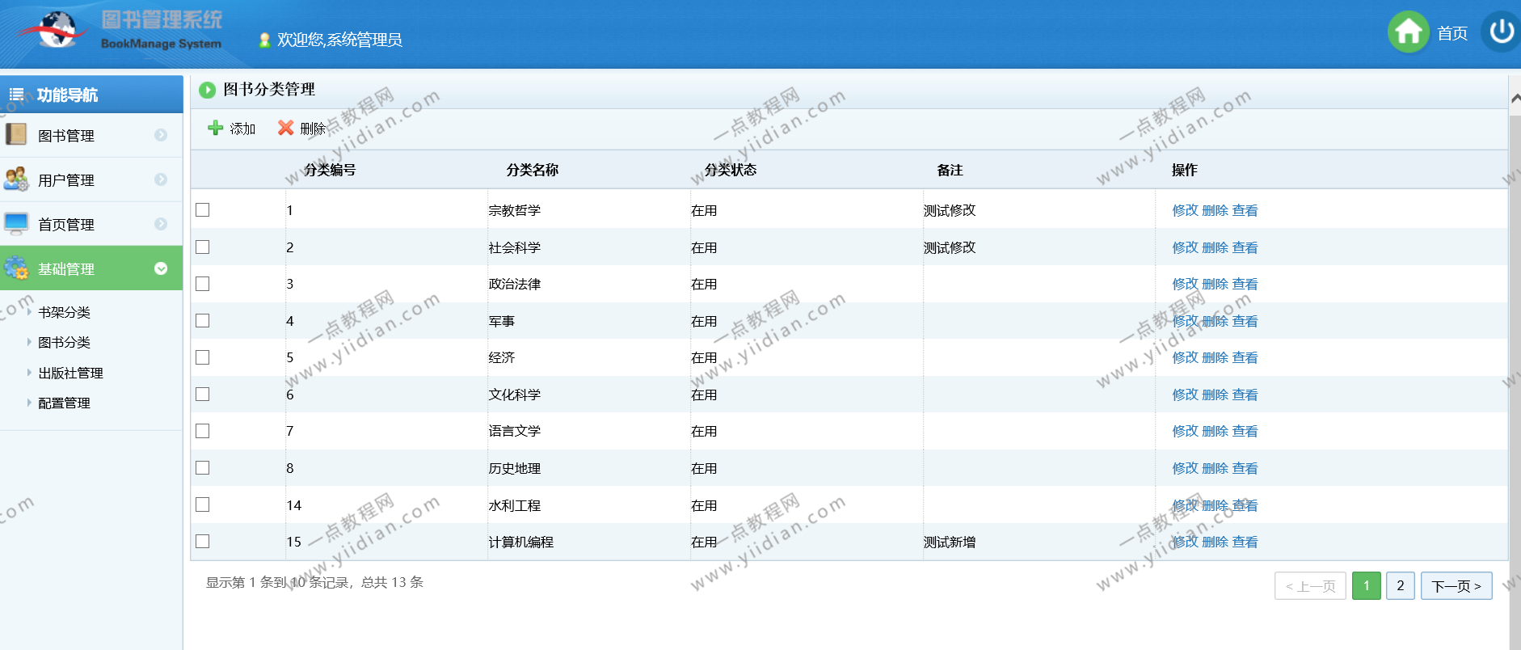Tick the checkbox for row 文化科学
Viewport: 1521px width, 650px height.
[203, 395]
